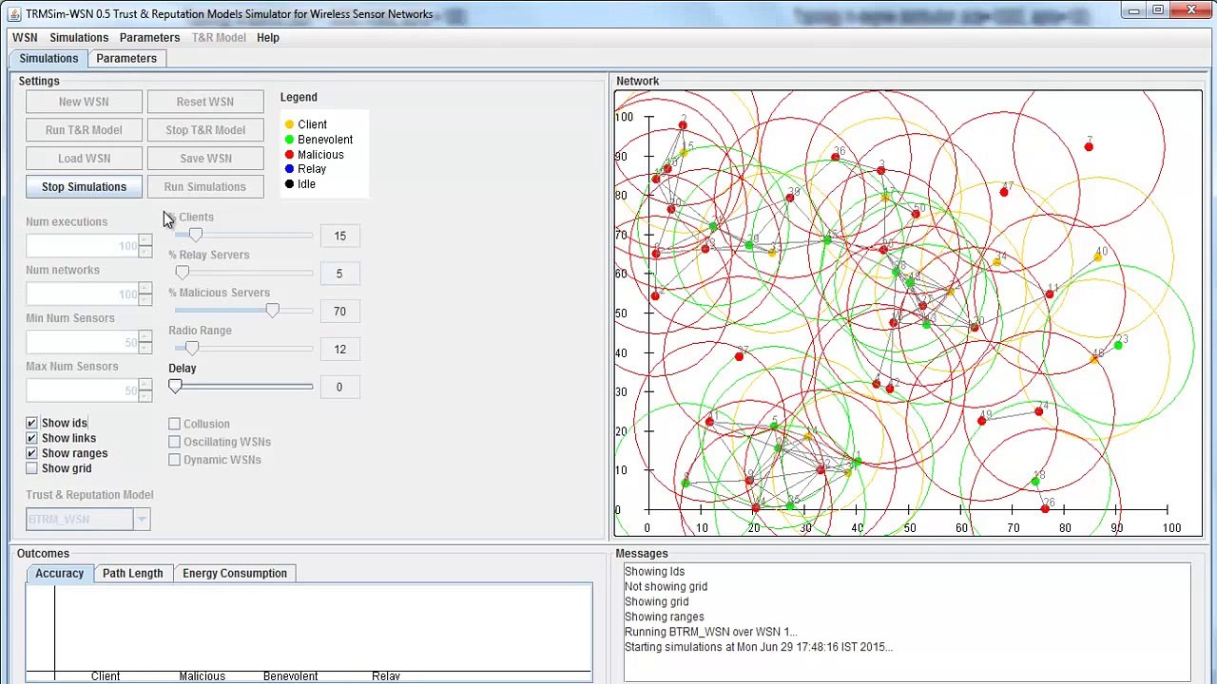Click the % Relay Servers slider handle
Viewport: 1217px width, 684px height.
point(183,273)
